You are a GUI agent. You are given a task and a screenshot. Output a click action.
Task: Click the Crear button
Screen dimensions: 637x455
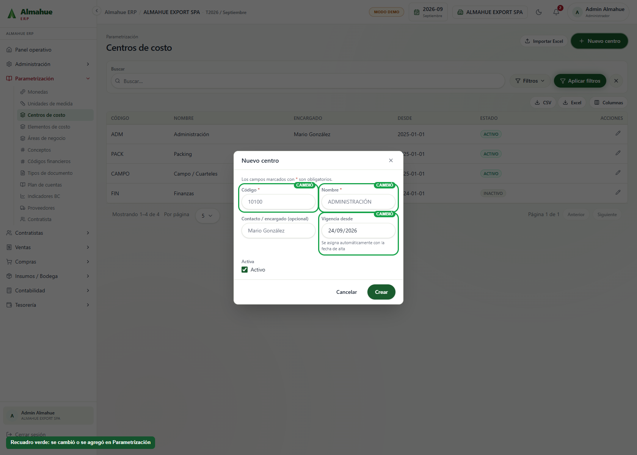click(381, 292)
